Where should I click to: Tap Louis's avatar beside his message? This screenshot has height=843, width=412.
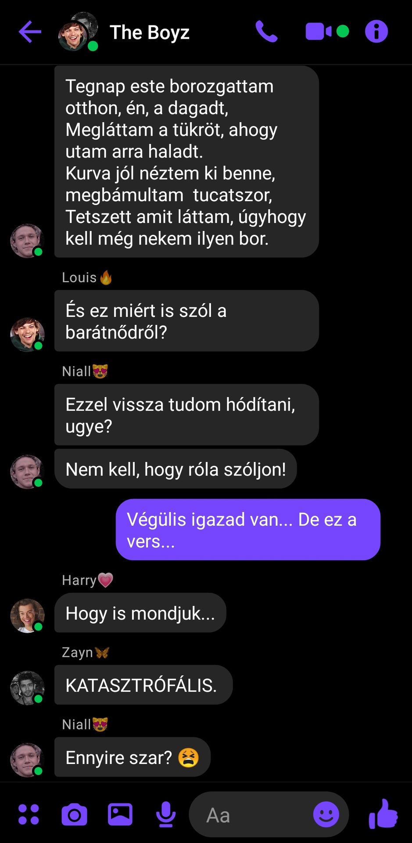(x=27, y=335)
